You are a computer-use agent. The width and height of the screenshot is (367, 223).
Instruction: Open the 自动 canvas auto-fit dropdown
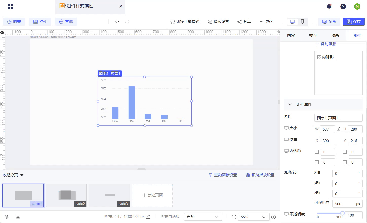203,217
